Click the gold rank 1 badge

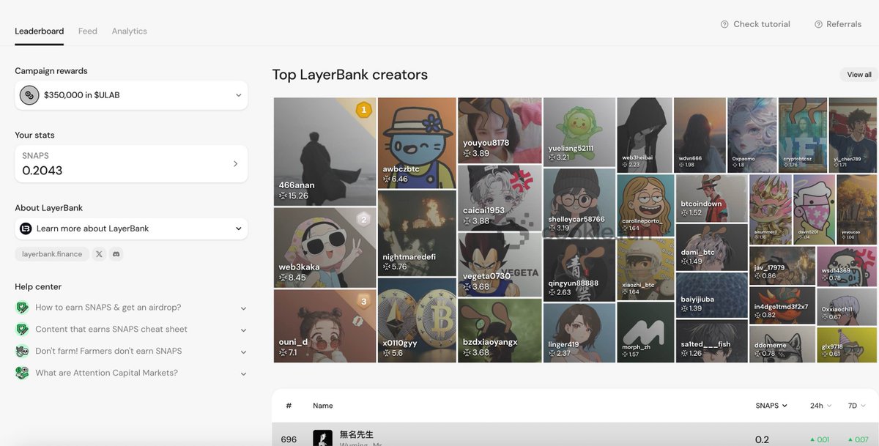click(363, 111)
